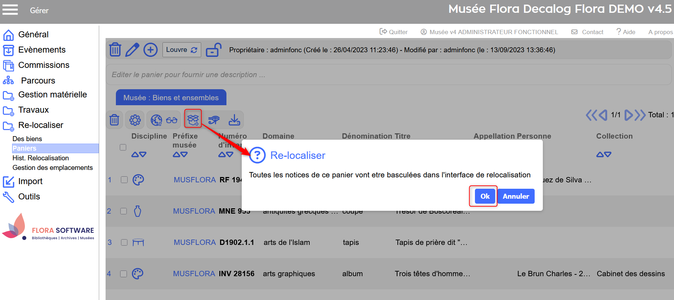Click the hamburger menu icon
This screenshot has height=300, width=674.
10,10
